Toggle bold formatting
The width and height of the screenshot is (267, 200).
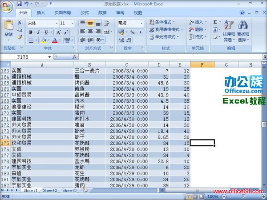[31, 32]
